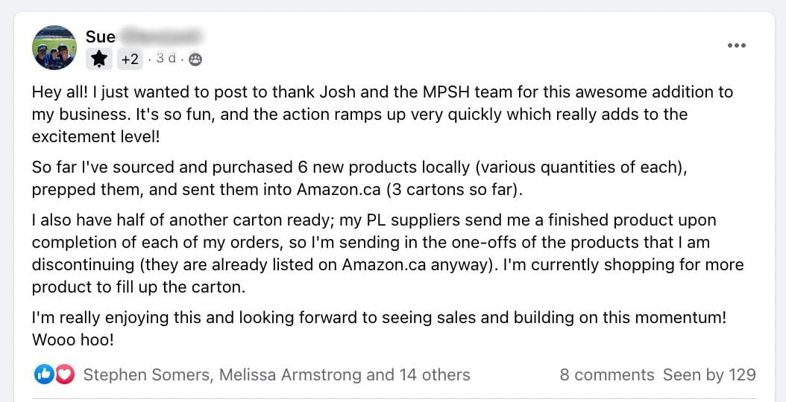Expand the +2 additional badges
The width and height of the screenshot is (786, 402).
pos(129,59)
